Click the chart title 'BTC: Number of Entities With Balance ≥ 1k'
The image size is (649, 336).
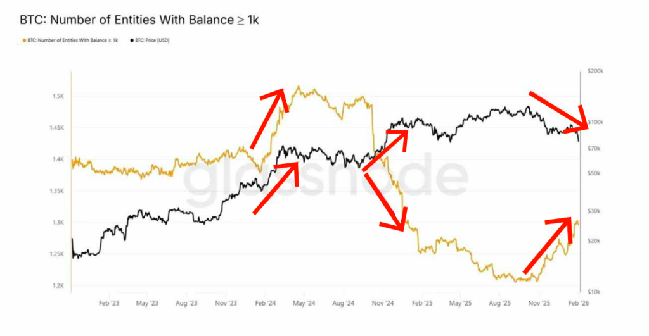click(139, 20)
